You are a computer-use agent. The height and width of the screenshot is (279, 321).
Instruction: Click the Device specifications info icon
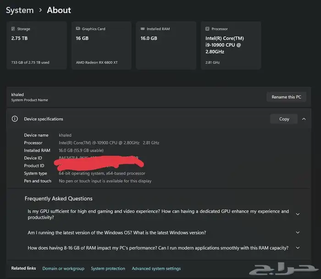tap(15, 119)
